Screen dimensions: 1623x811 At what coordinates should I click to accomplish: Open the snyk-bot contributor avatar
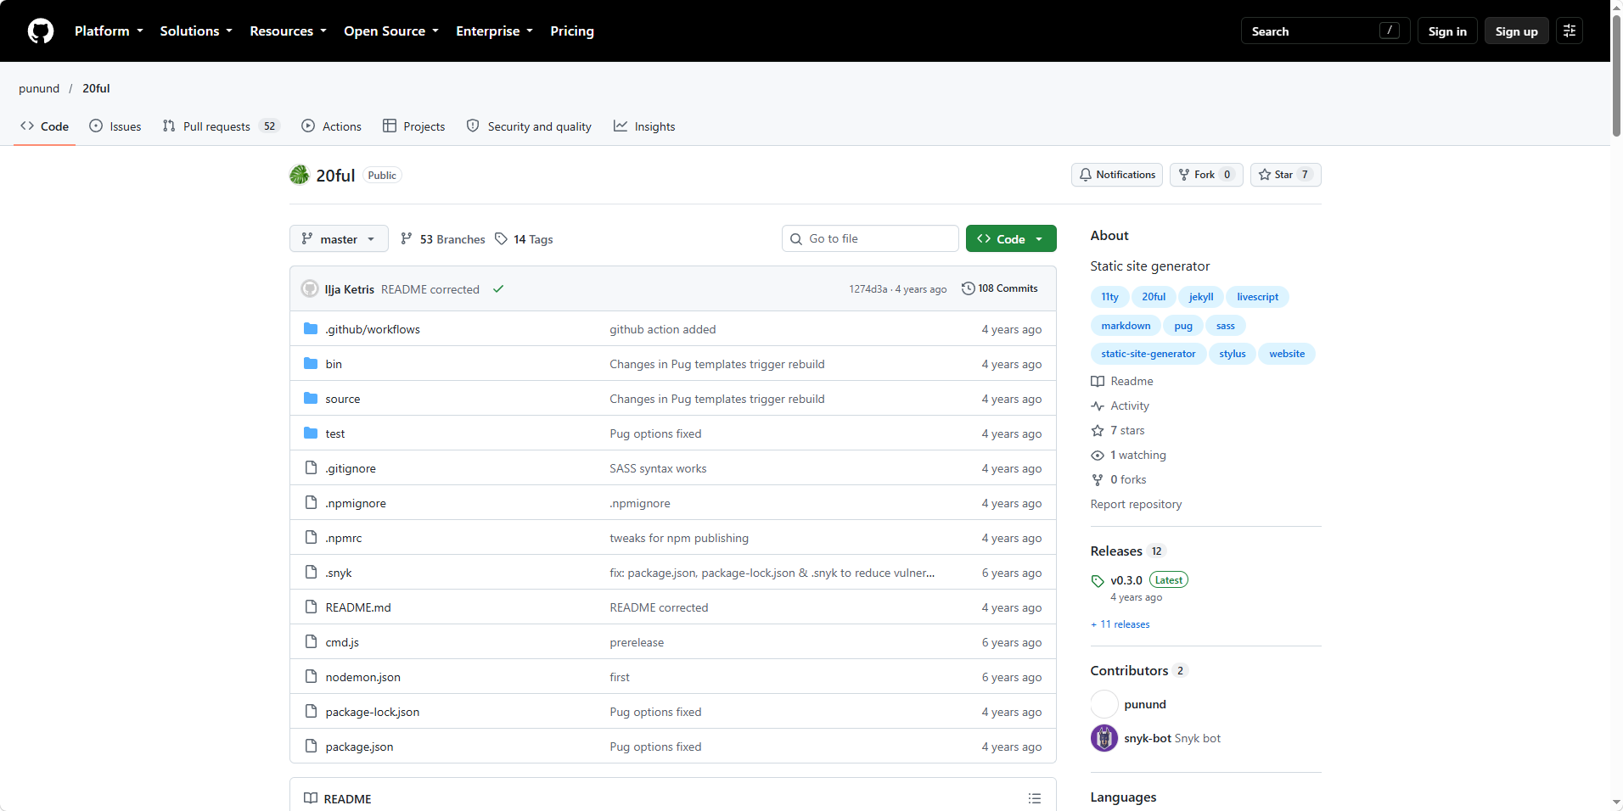1104,738
